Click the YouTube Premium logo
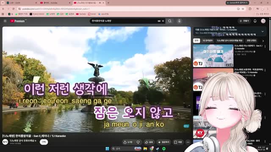This screenshot has width=271, height=152. click(x=17, y=21)
